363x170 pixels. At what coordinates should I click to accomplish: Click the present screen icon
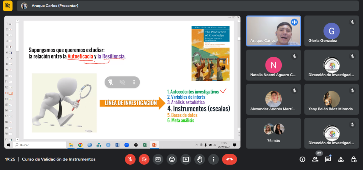tap(186, 159)
